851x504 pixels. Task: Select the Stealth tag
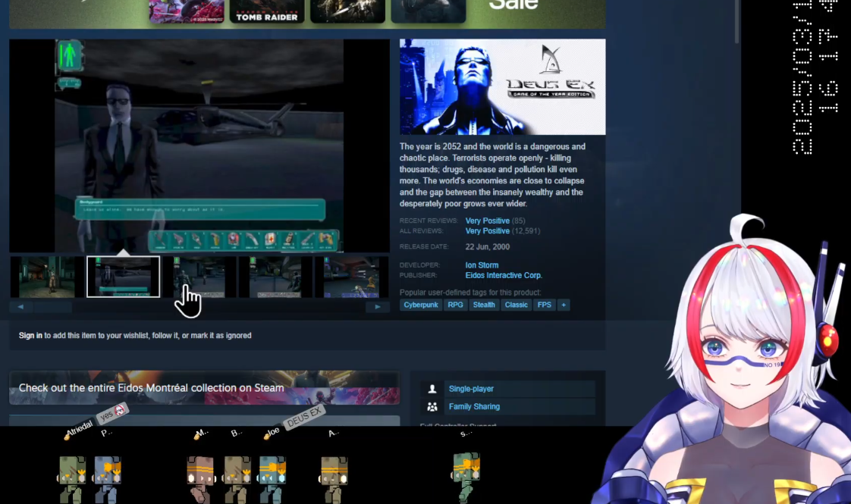click(x=484, y=305)
